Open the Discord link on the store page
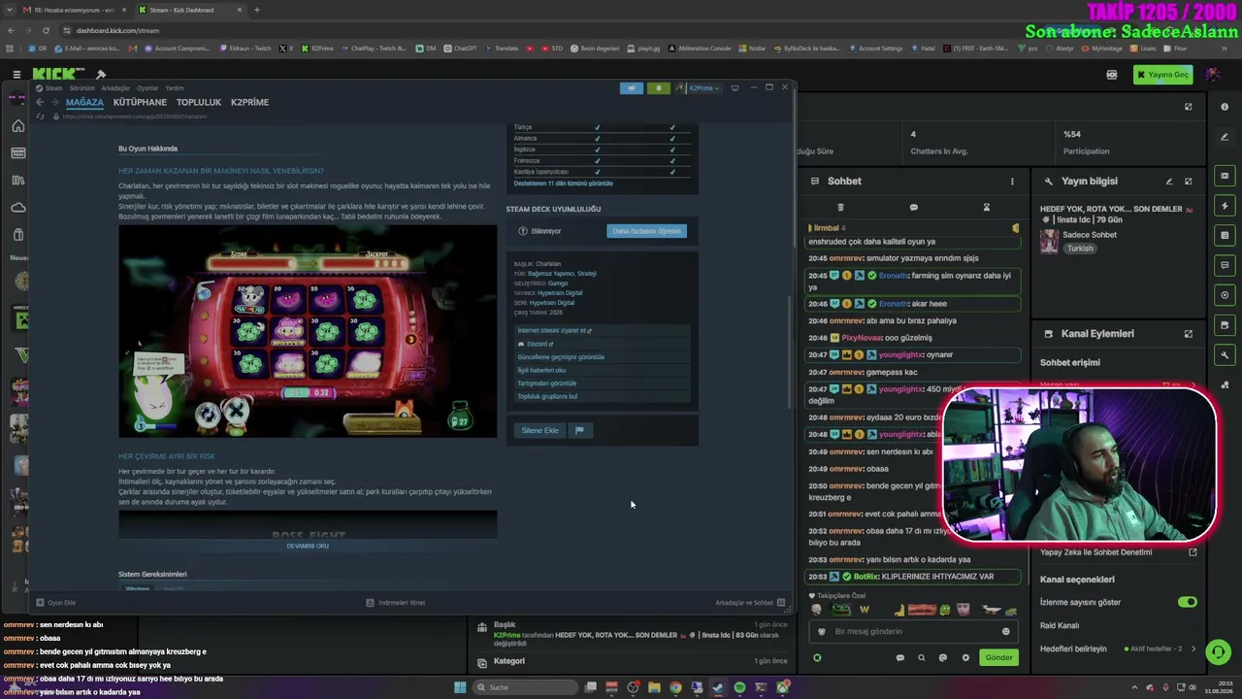 (x=536, y=344)
